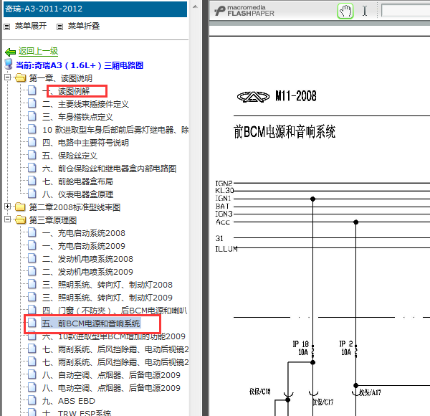
Task: Click page icon beside ABS EBD
Action: click(32, 400)
